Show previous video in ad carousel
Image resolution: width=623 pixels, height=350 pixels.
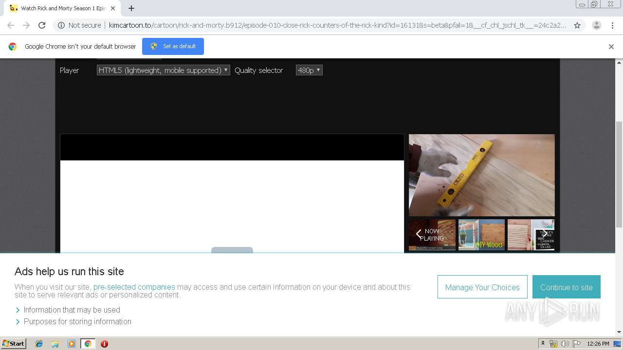(x=419, y=234)
